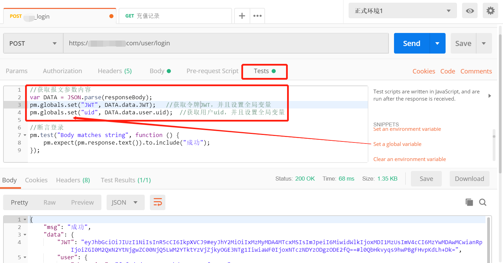Click the request Save button
The image size is (503, 263).
point(463,43)
